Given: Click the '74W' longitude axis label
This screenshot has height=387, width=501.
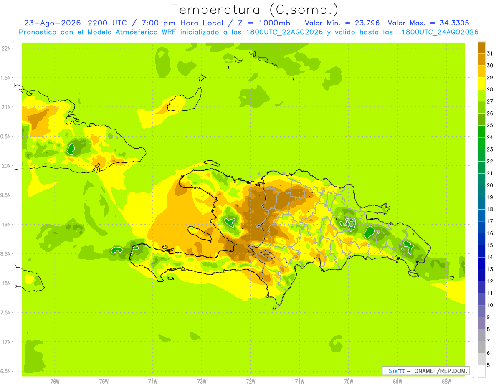Looking at the screenshot, I should point(153,382).
